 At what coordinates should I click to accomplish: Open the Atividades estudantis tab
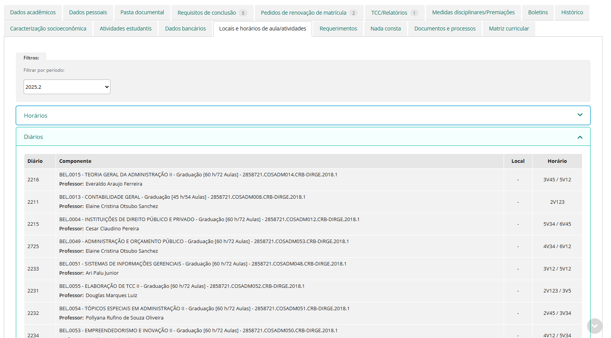click(126, 29)
